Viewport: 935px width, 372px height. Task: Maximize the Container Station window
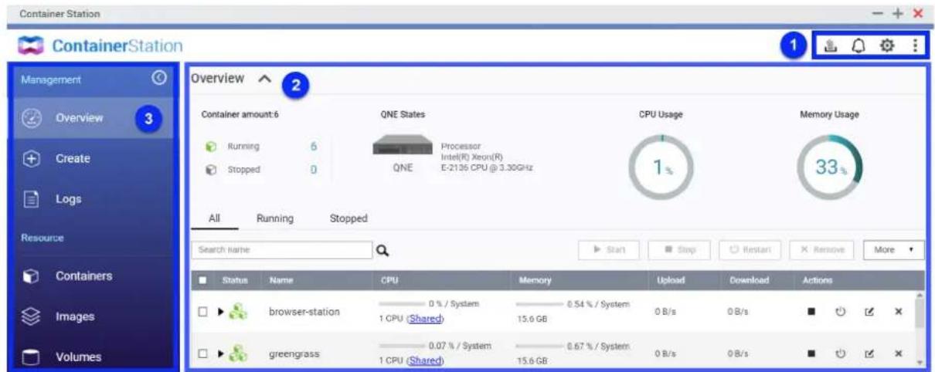pos(897,14)
